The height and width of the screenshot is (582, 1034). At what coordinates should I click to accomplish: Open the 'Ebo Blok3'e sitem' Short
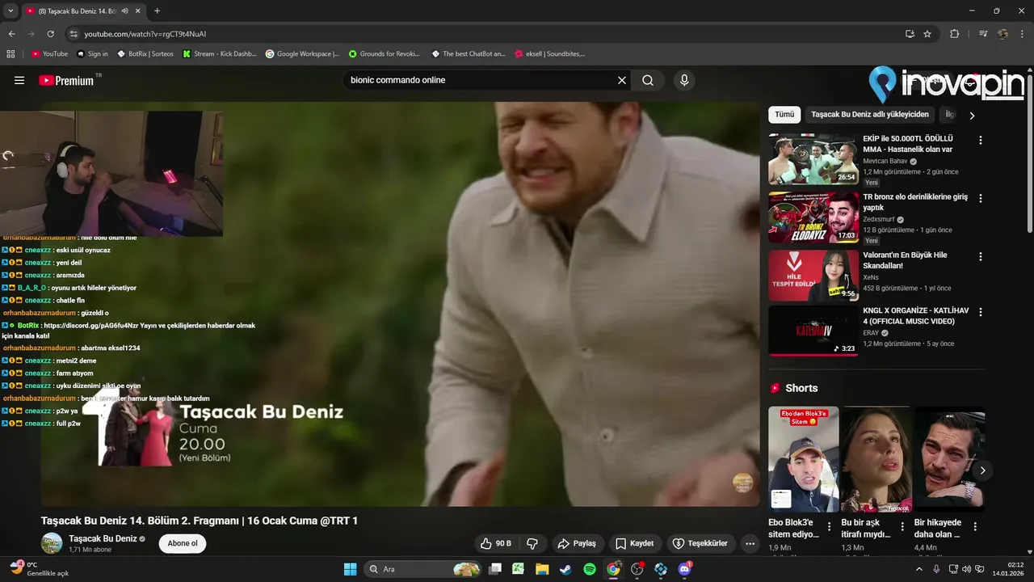point(803,459)
